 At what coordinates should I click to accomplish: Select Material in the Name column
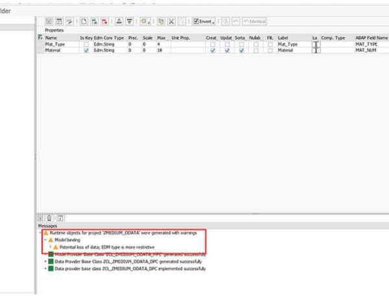tap(53, 50)
